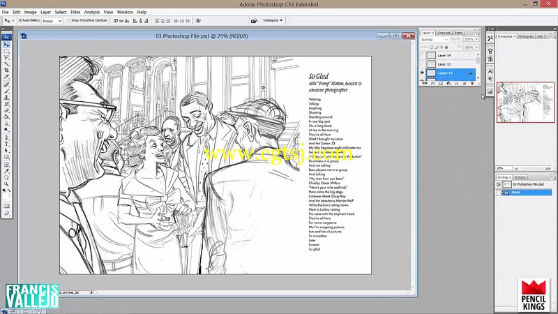Select the Eyedropper tool
Image resolution: width=558 pixels, height=314 pixels.
(x=6, y=171)
